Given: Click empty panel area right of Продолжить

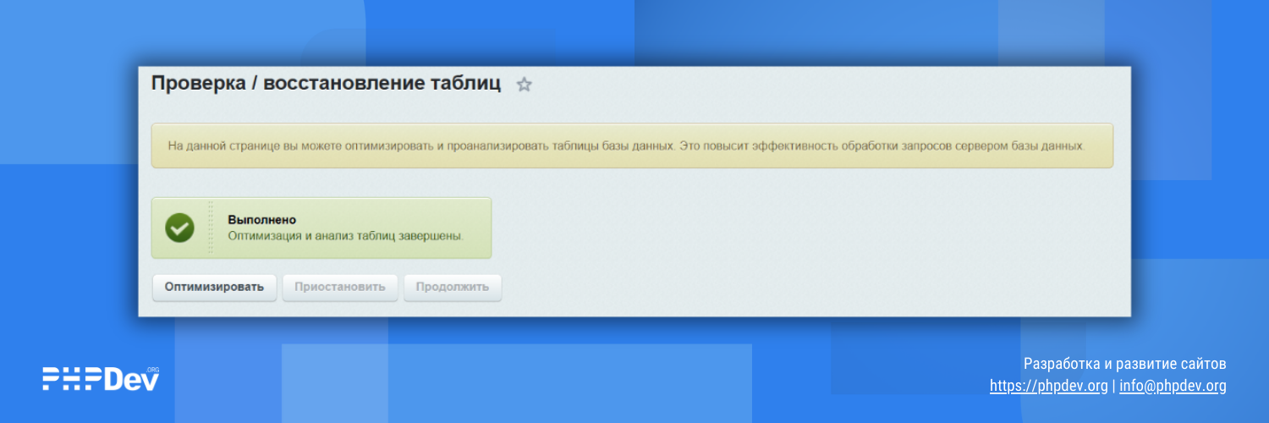Looking at the screenshot, I should click(761, 287).
